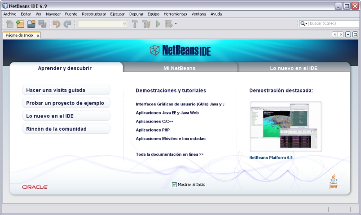Open the Herramientas menu
The width and height of the screenshot is (361, 215).
175,14
